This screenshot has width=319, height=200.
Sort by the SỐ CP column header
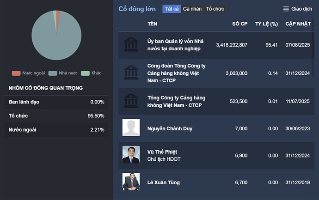239,24
